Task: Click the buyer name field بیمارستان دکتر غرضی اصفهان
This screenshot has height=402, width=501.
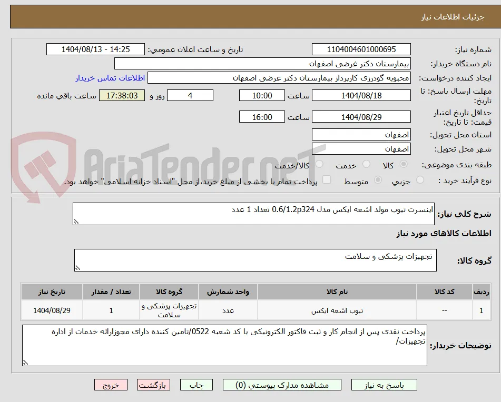Action: click(x=262, y=64)
